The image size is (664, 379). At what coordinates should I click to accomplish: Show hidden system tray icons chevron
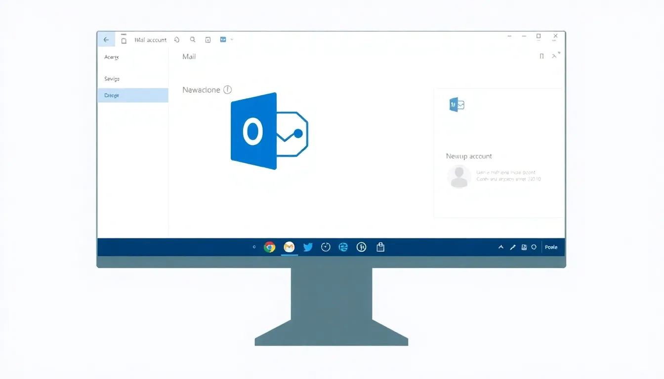(501, 247)
